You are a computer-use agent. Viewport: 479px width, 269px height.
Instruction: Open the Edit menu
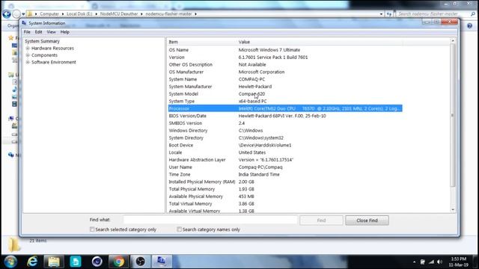pyautogui.click(x=38, y=31)
